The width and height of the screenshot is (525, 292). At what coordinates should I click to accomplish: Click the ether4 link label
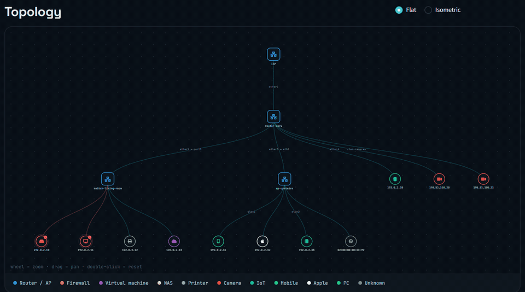click(x=334, y=149)
